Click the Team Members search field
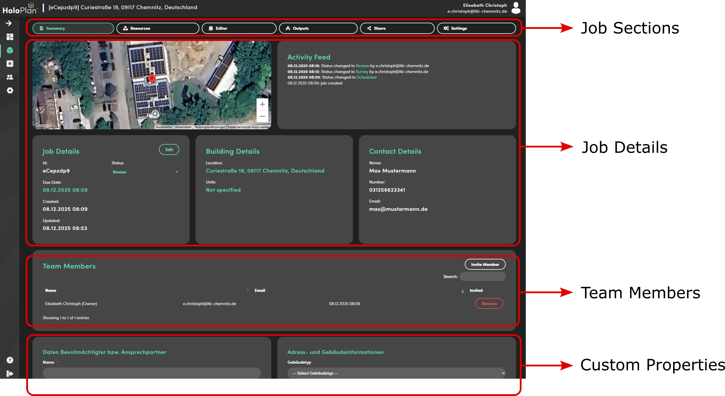This screenshot has height=396, width=725. (x=482, y=276)
